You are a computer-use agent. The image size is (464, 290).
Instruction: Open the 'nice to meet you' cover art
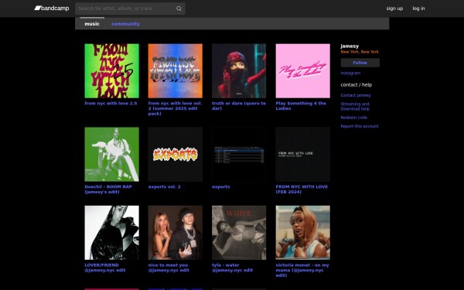pos(176,233)
